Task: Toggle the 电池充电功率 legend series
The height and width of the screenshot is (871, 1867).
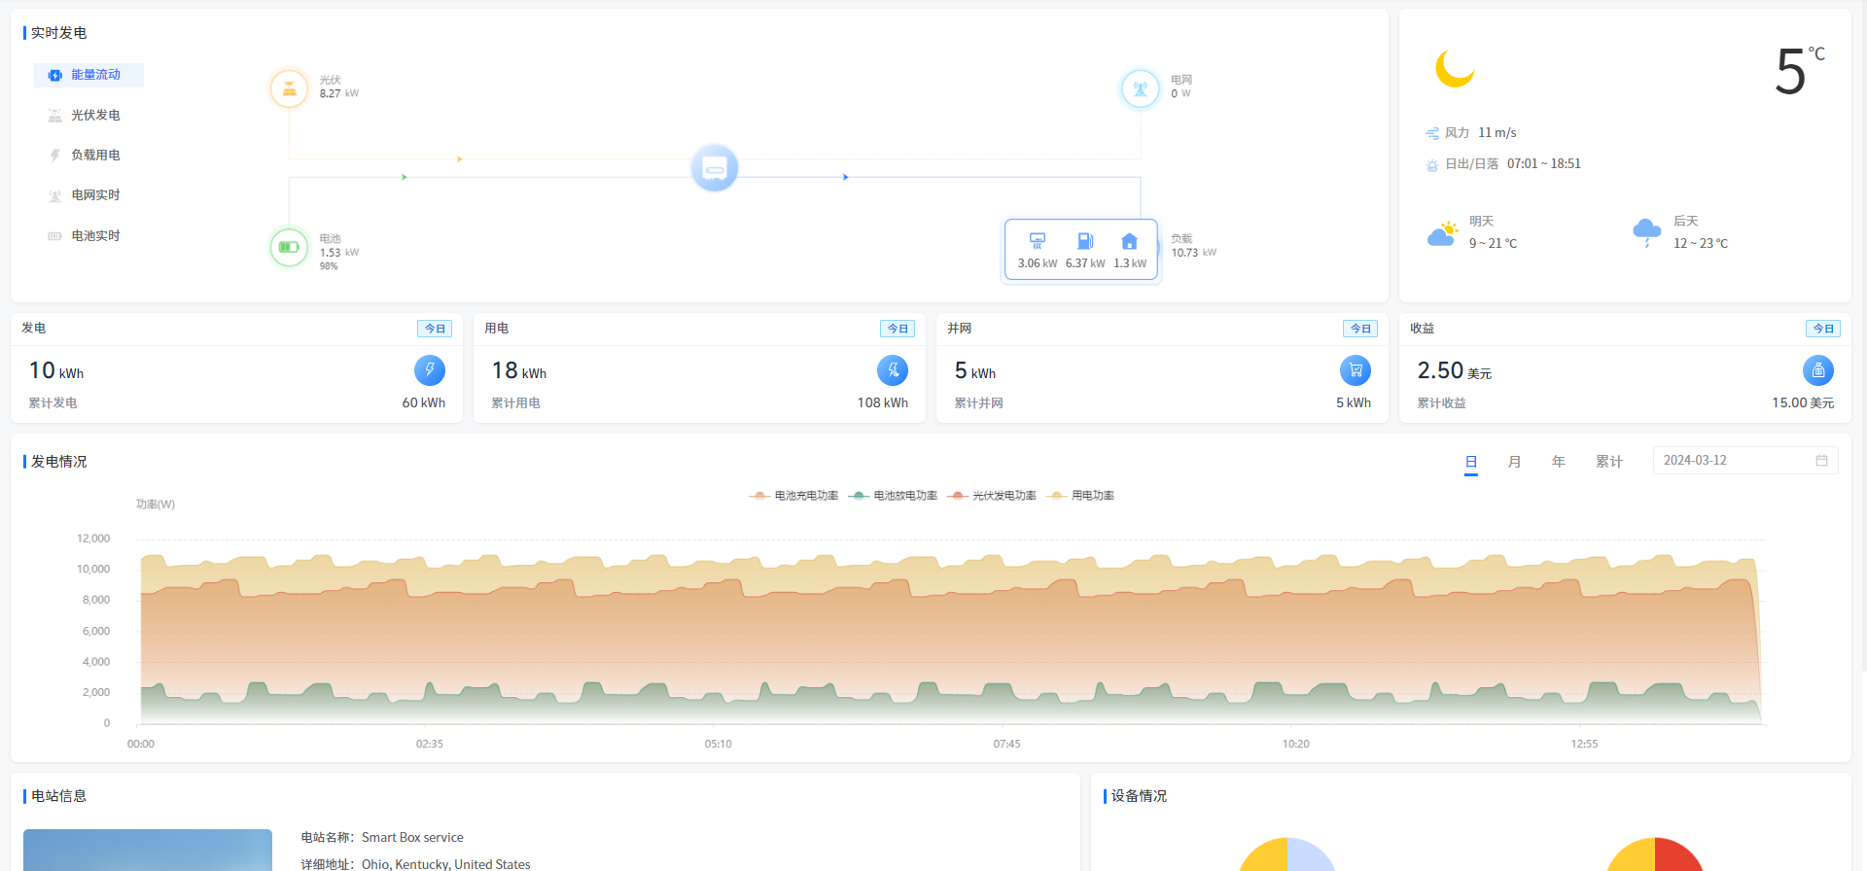Action: pyautogui.click(x=794, y=496)
